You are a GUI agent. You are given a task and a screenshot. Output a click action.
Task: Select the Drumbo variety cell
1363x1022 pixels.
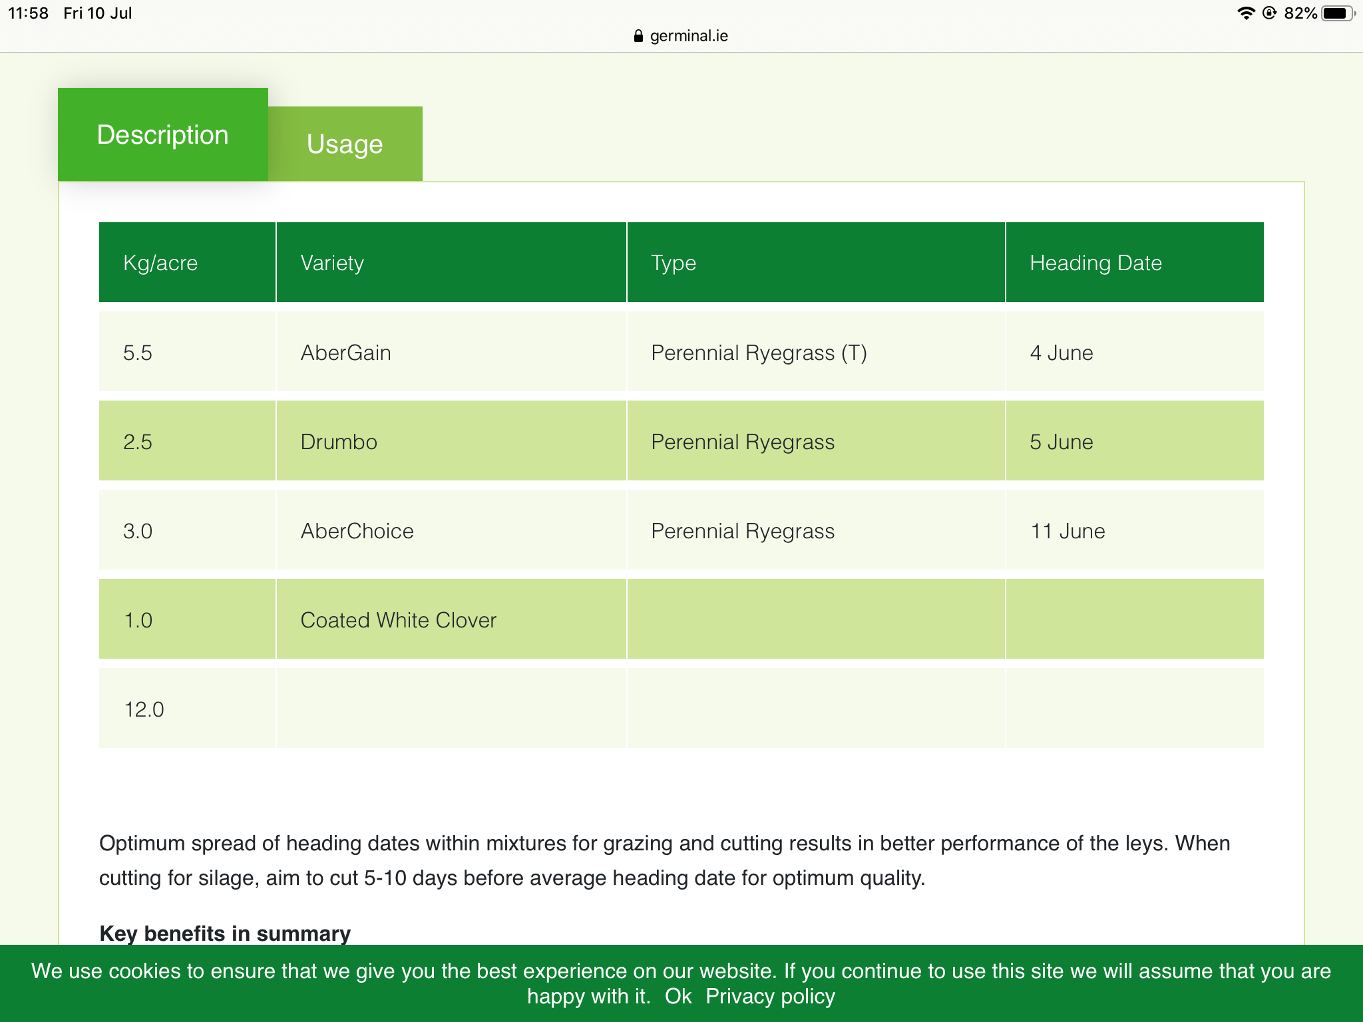pos(339,442)
